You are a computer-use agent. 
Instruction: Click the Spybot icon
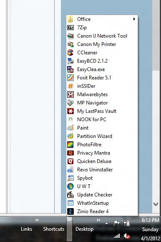pyautogui.click(x=70, y=178)
